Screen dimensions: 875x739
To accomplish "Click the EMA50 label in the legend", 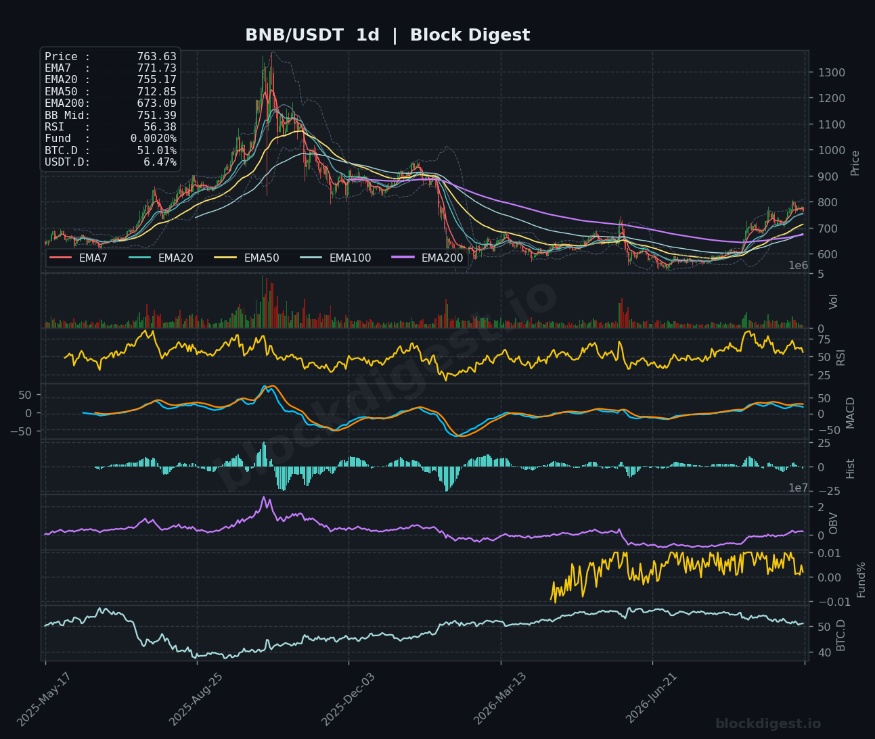I will [261, 258].
